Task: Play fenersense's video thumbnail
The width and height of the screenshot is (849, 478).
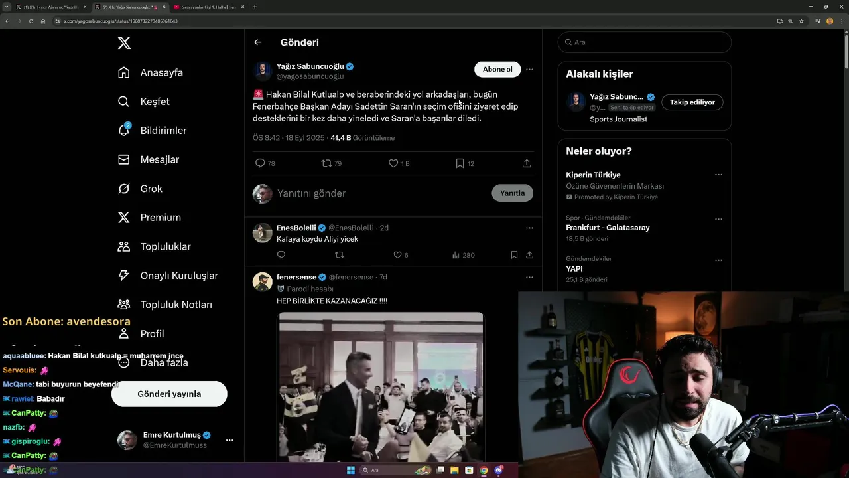Action: tap(381, 387)
